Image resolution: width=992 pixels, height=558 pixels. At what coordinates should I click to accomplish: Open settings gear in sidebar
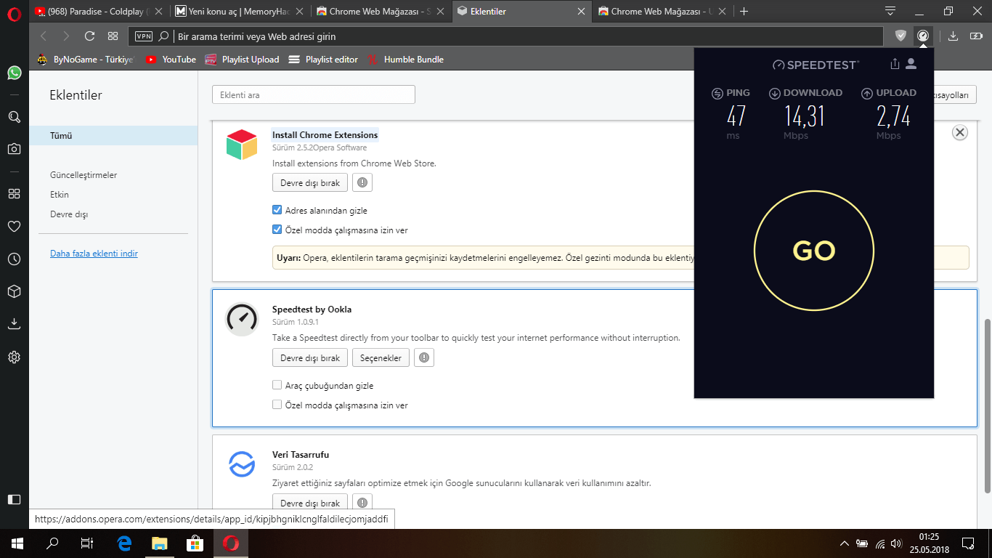click(14, 357)
